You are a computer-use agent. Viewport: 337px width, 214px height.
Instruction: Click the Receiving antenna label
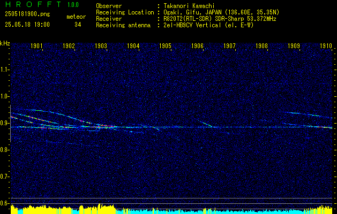click(x=123, y=25)
